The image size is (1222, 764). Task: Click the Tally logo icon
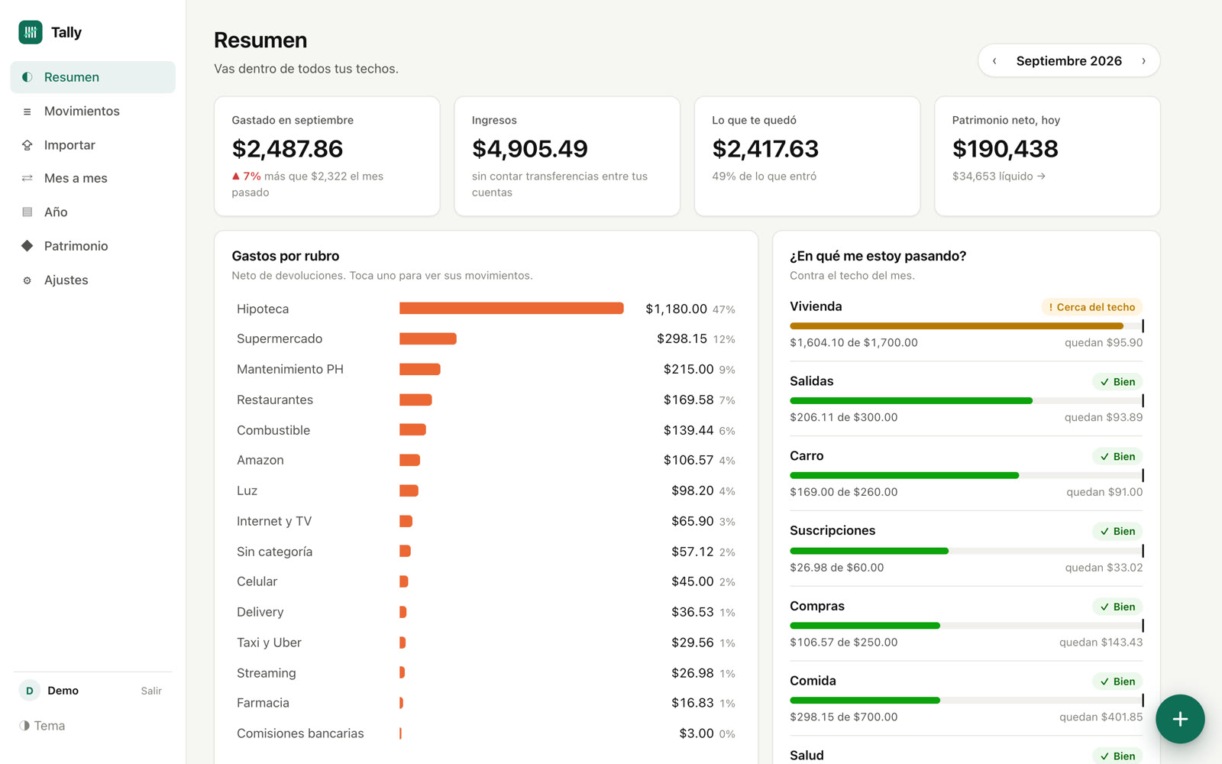(31, 32)
